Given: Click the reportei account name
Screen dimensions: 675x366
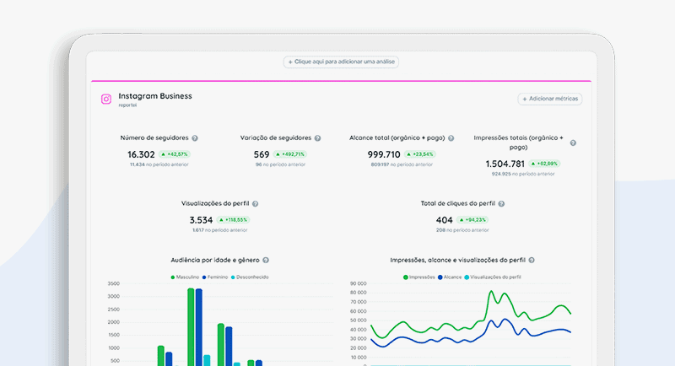Looking at the screenshot, I should point(127,105).
